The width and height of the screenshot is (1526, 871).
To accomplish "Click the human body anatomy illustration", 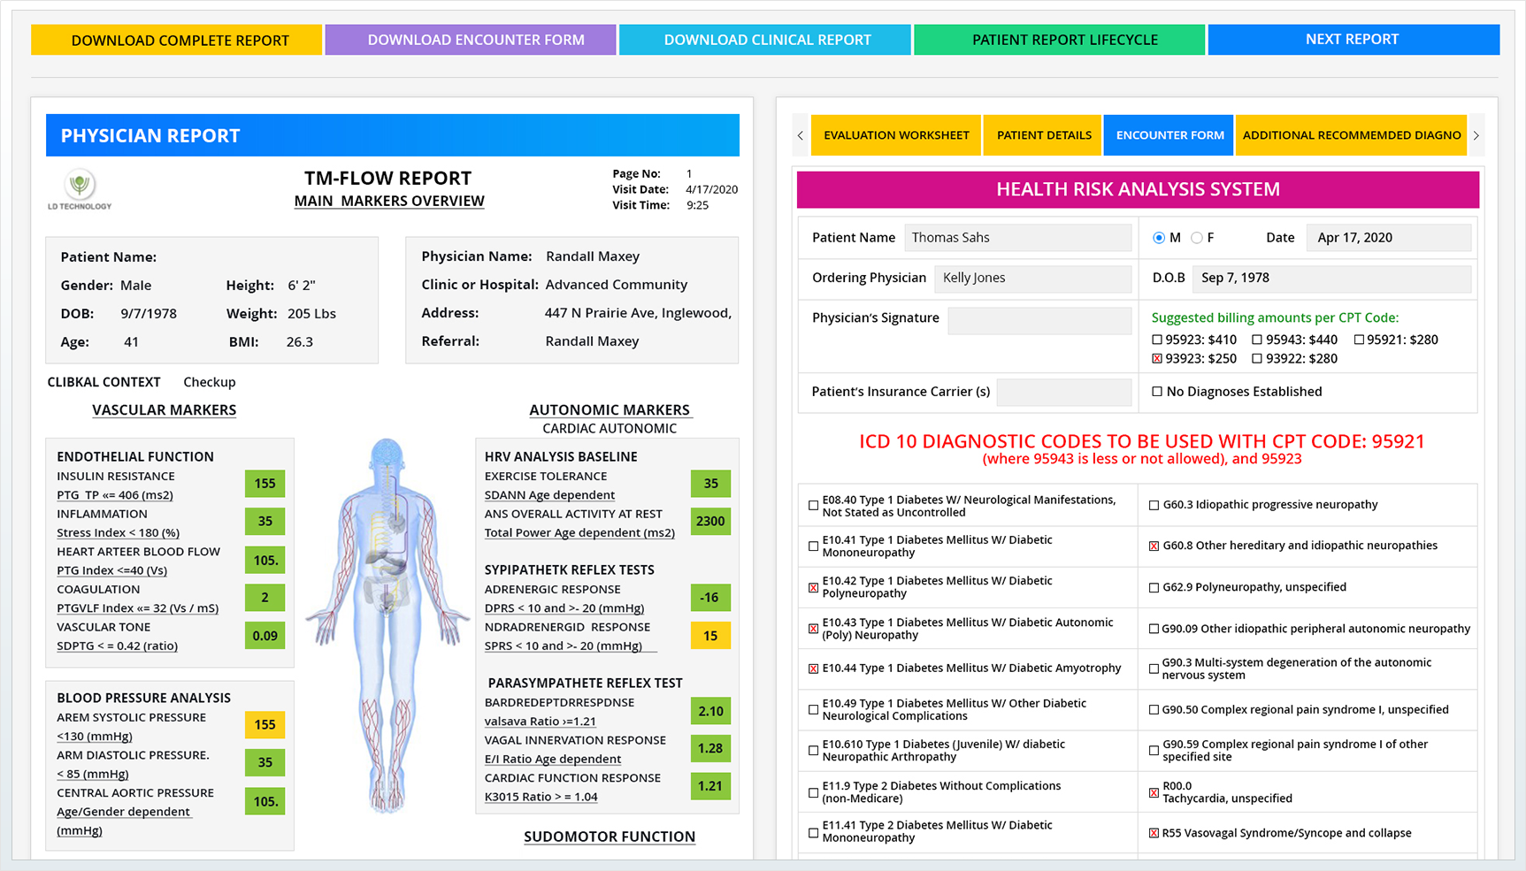I will pos(387,623).
